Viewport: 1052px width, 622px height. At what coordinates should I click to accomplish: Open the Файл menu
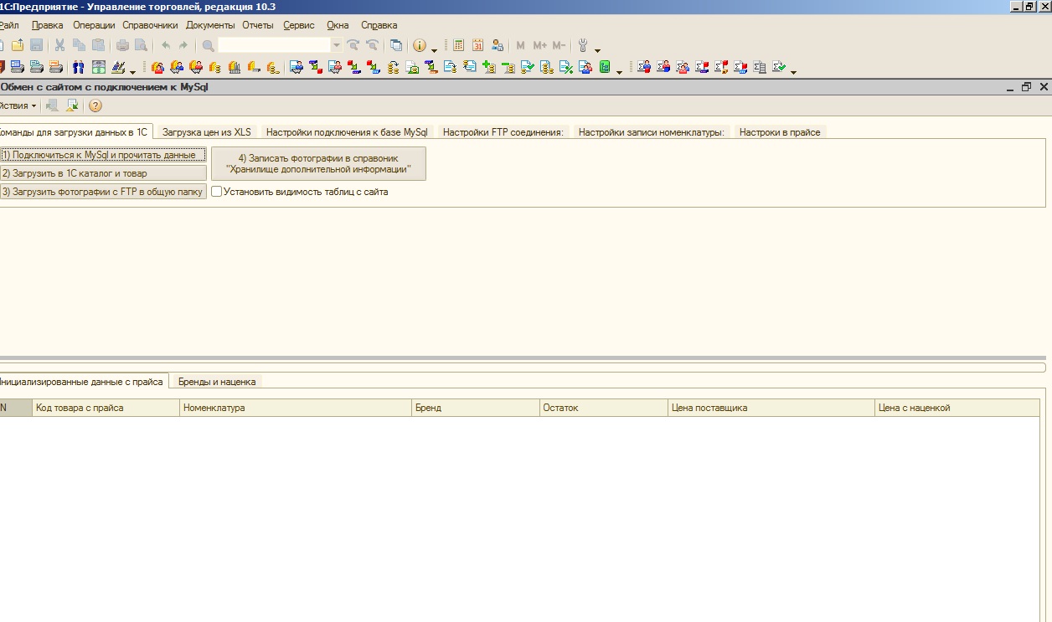pos(9,25)
